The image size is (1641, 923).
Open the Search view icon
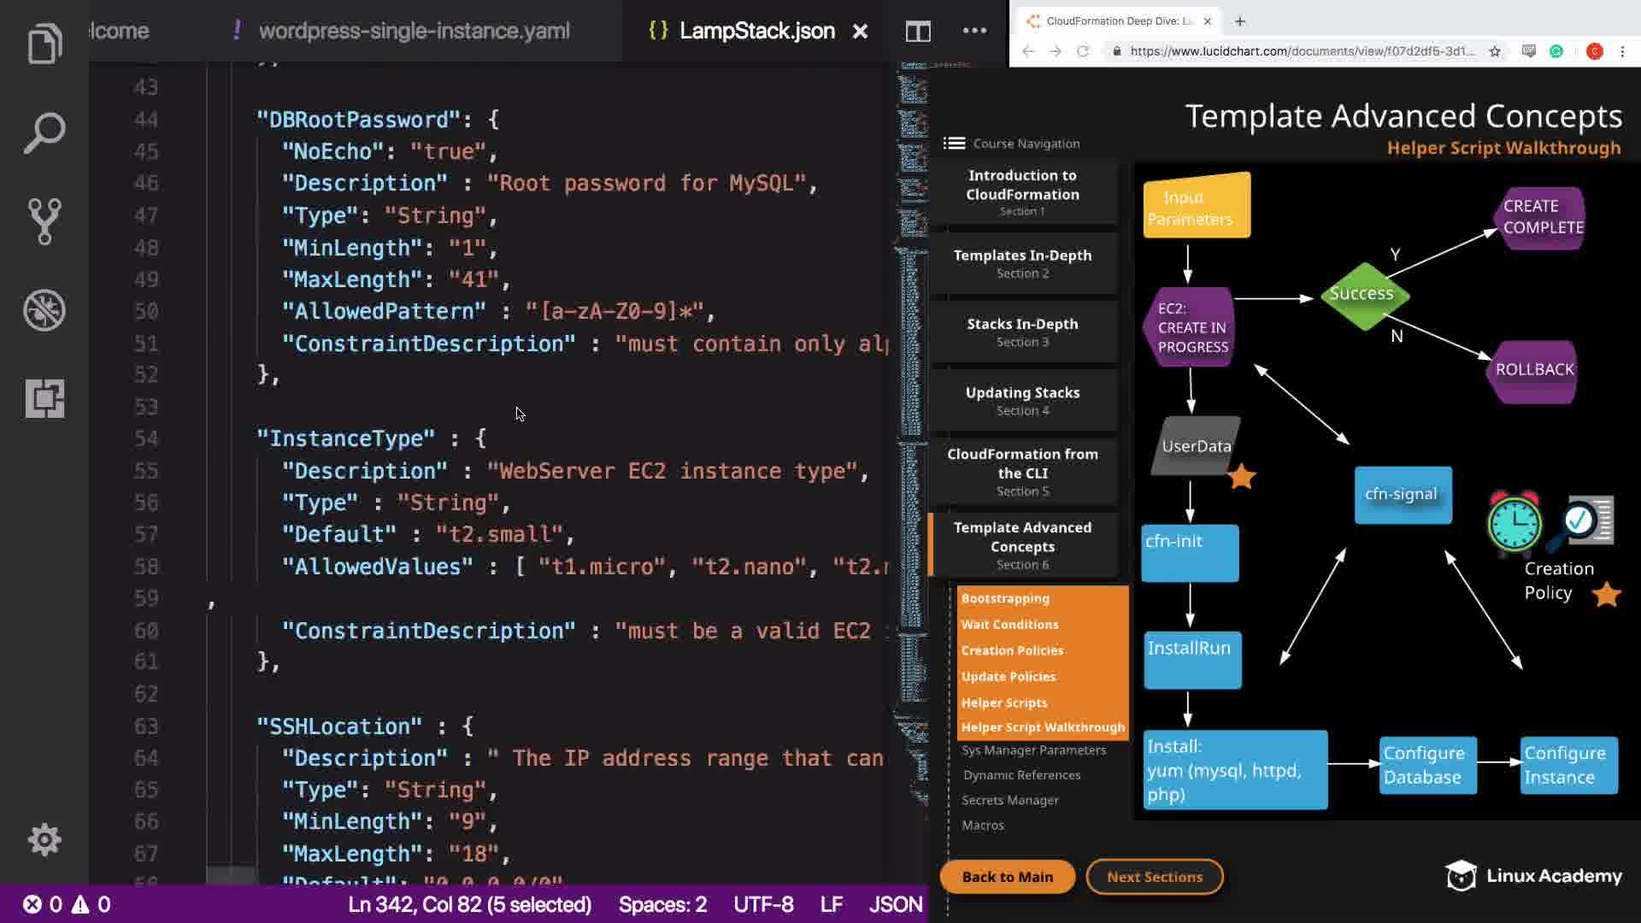click(44, 132)
